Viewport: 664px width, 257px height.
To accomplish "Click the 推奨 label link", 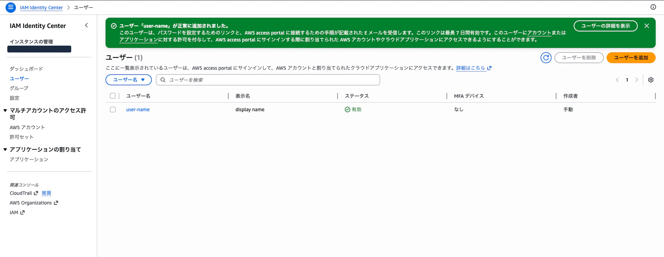I will coord(46,193).
